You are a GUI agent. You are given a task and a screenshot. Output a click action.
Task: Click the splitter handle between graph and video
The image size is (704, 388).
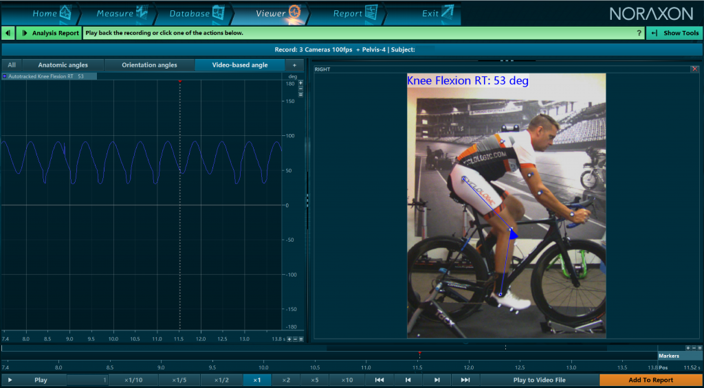tap(307, 200)
